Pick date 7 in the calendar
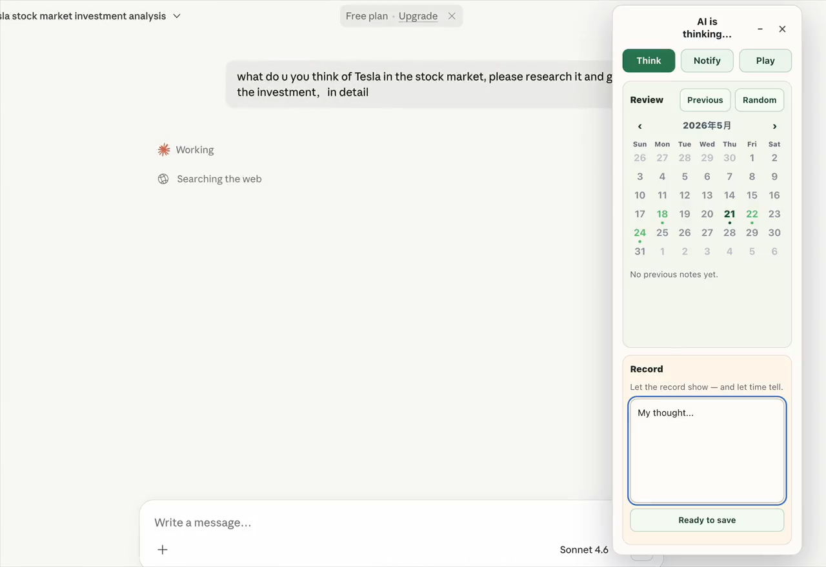The height and width of the screenshot is (567, 826). point(729,177)
